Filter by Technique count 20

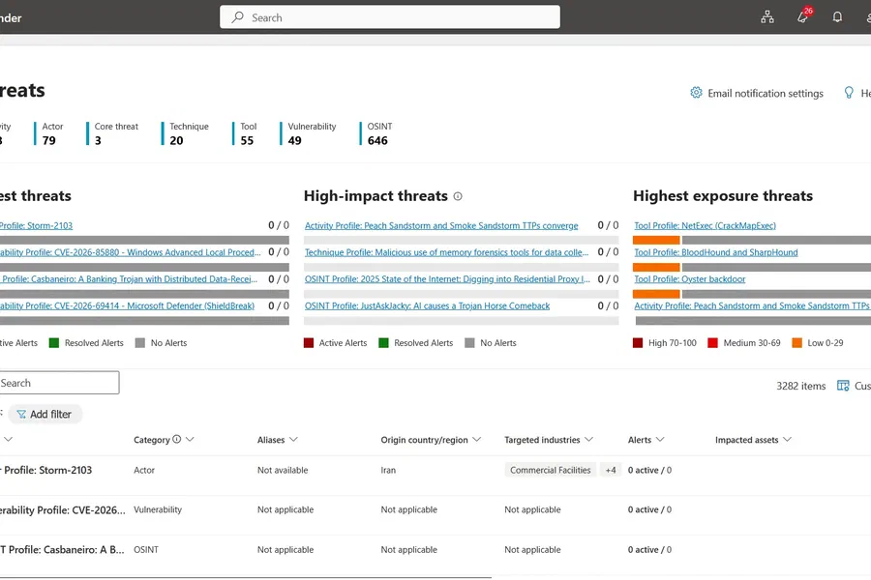coord(186,133)
